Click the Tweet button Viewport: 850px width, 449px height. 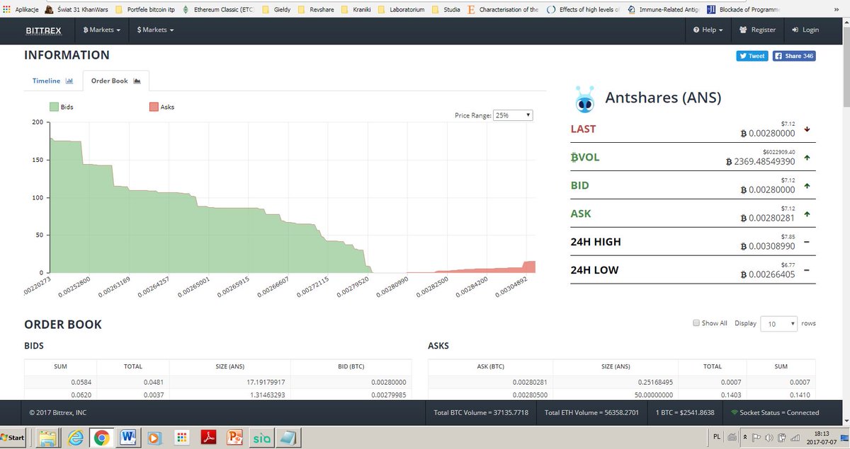(752, 56)
